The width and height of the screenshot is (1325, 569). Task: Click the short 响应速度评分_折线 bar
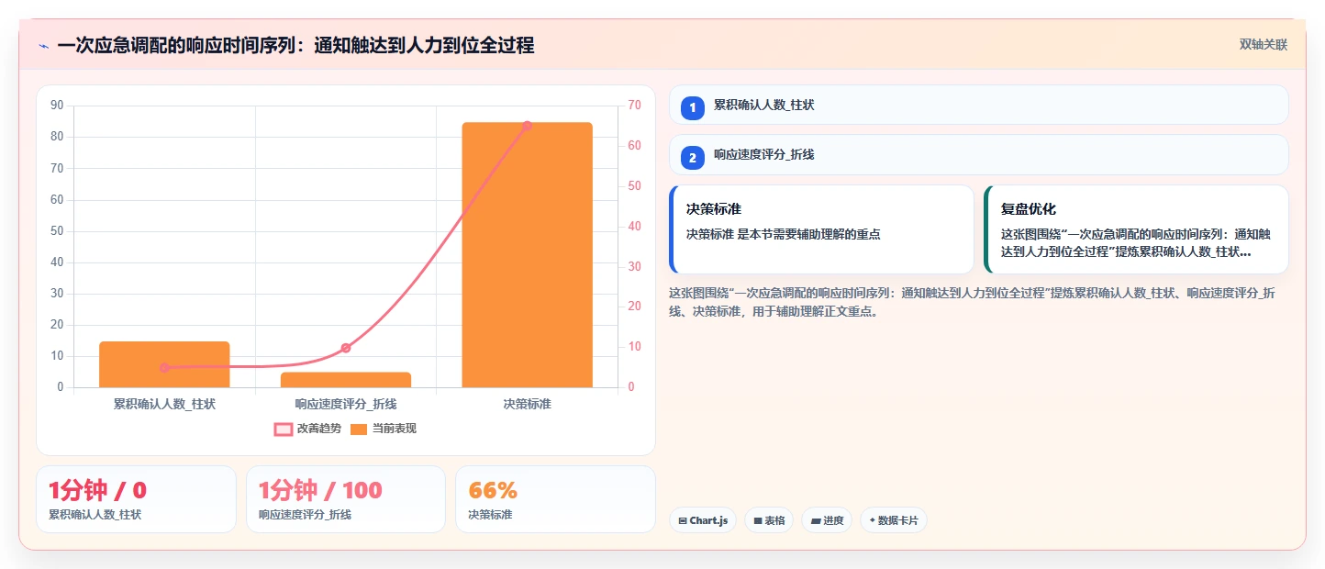(x=346, y=380)
